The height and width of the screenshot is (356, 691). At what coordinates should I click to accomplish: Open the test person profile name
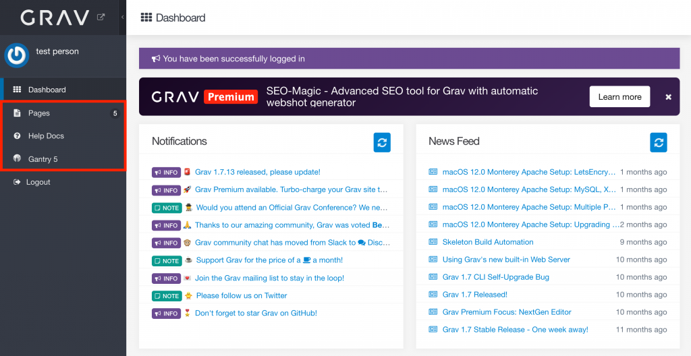[57, 51]
